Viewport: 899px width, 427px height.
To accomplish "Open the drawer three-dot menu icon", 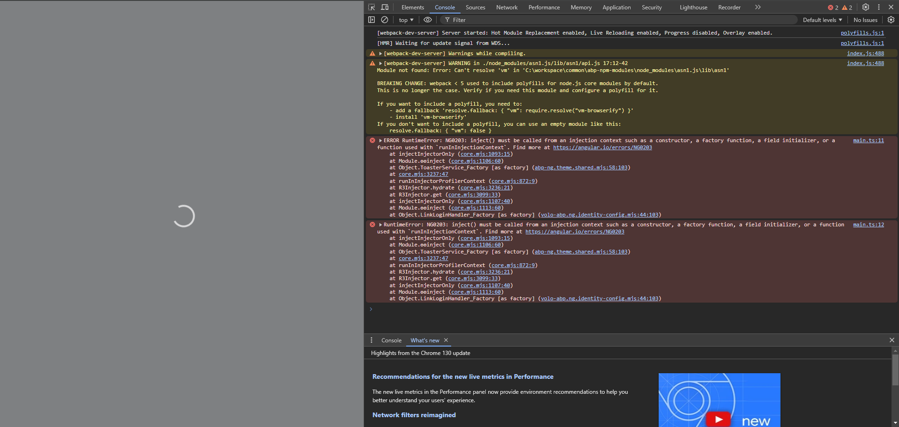I will coord(371,340).
